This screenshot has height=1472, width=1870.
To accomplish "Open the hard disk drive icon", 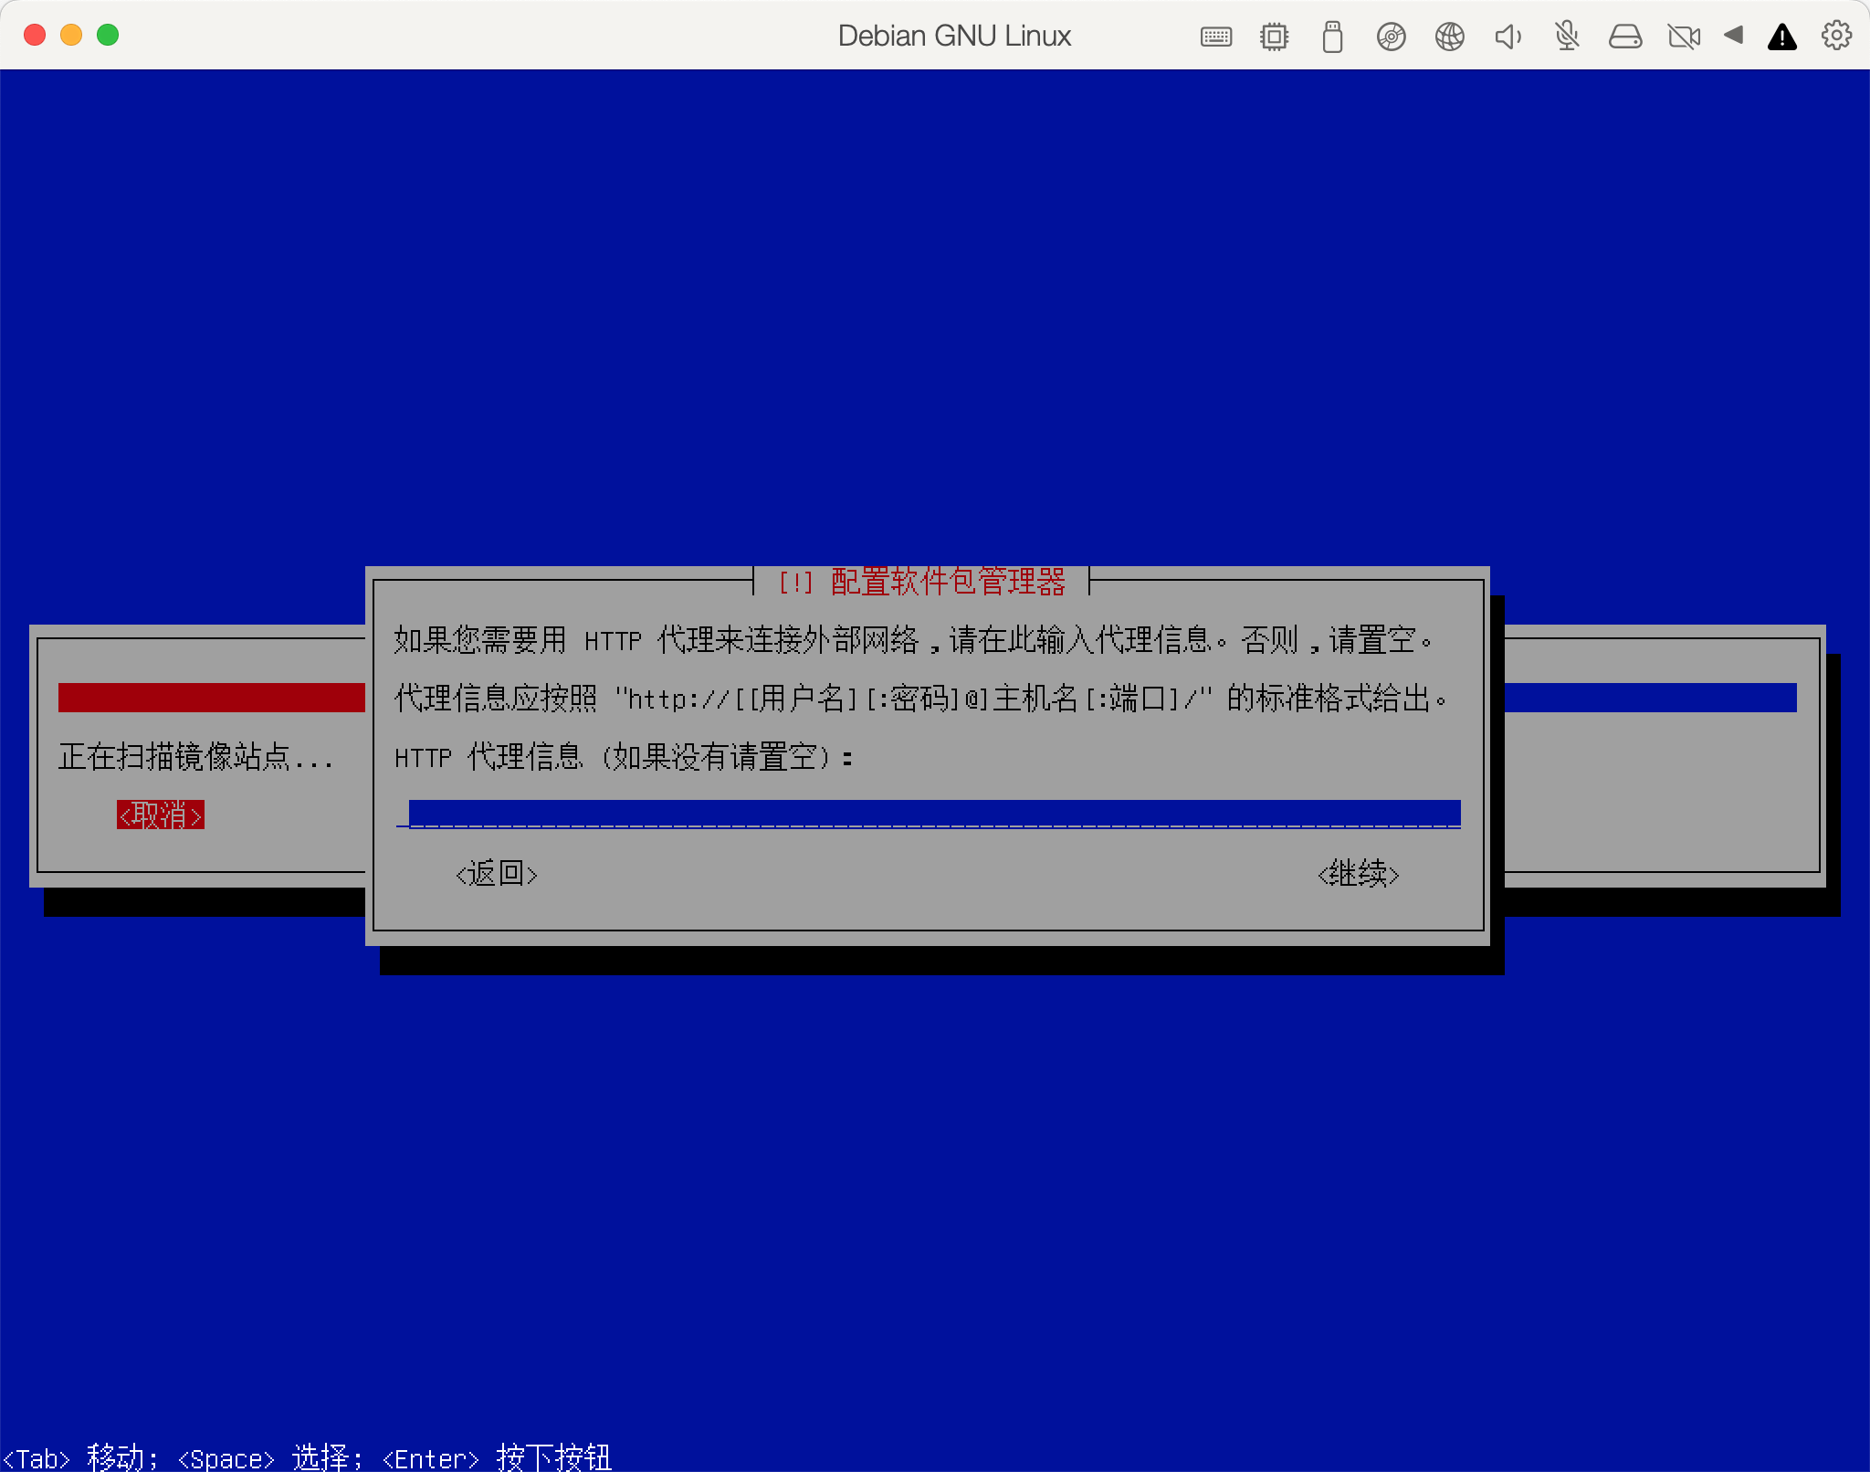I will point(1625,37).
